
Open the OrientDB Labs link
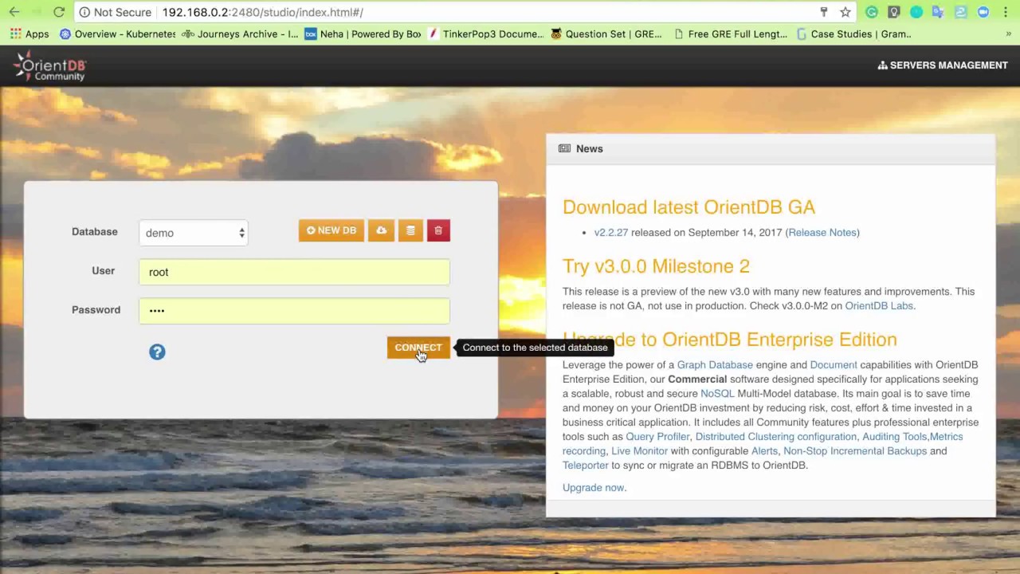coord(879,306)
